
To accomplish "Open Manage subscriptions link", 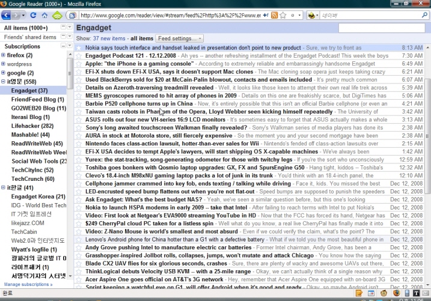I will point(28,284).
